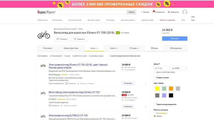Open Велогибрид (электровелосипед) Eltreco XT-700 link
The width and height of the screenshot is (214, 120).
[x=74, y=92]
